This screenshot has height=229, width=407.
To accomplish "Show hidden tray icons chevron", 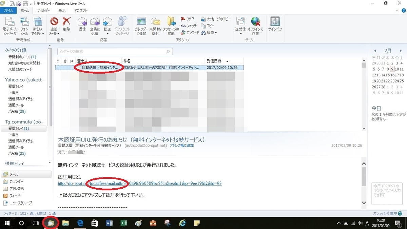I will click(x=338, y=223).
